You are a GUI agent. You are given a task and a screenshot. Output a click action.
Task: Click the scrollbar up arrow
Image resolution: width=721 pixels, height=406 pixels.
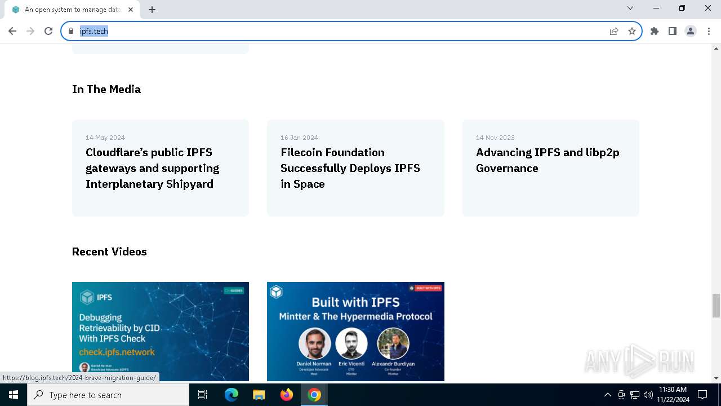716,48
